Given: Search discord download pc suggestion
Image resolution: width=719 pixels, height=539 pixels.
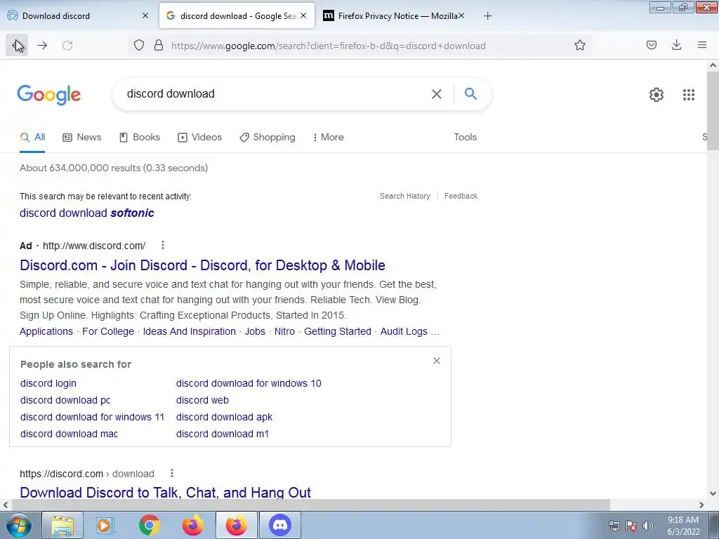Looking at the screenshot, I should tap(65, 400).
